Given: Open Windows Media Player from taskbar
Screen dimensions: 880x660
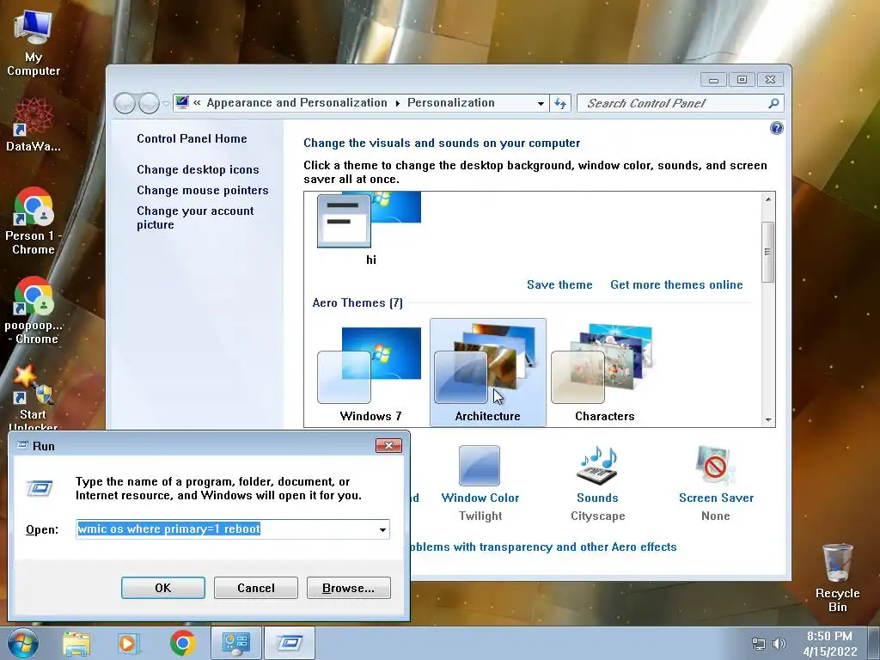Looking at the screenshot, I should pyautogui.click(x=129, y=643).
